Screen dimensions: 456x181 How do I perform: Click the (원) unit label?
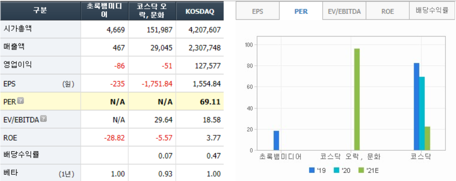(68, 84)
